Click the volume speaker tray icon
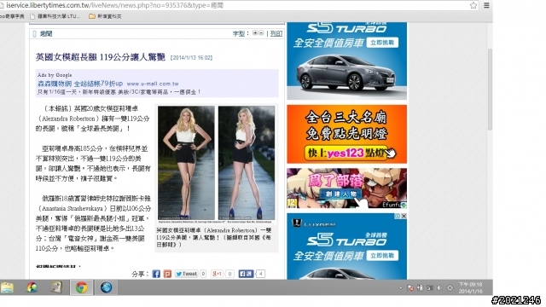Screen dimensions: 546x307 [x=439, y=288]
